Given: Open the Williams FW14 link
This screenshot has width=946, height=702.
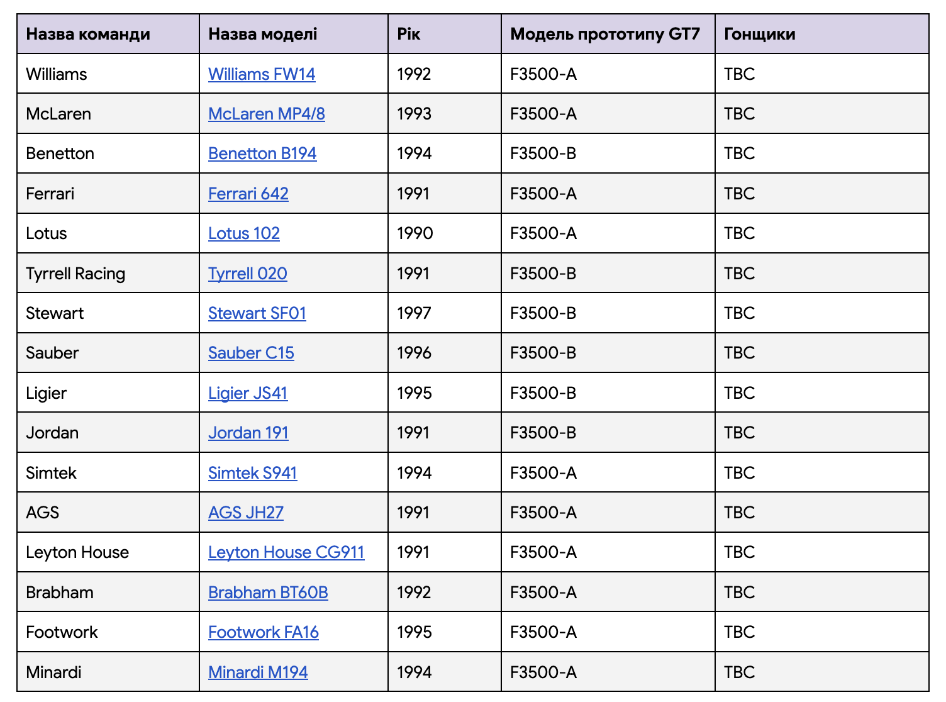Looking at the screenshot, I should 262,74.
